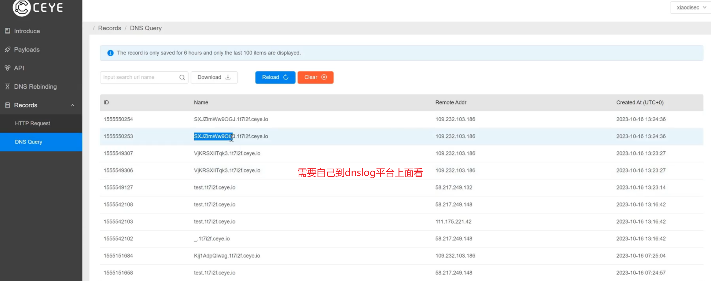Collapse the Records submenu chevron
This screenshot has height=281, width=711.
73,105
